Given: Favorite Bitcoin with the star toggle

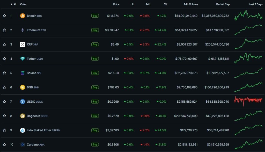Looking at the screenshot, I should 4,16.
